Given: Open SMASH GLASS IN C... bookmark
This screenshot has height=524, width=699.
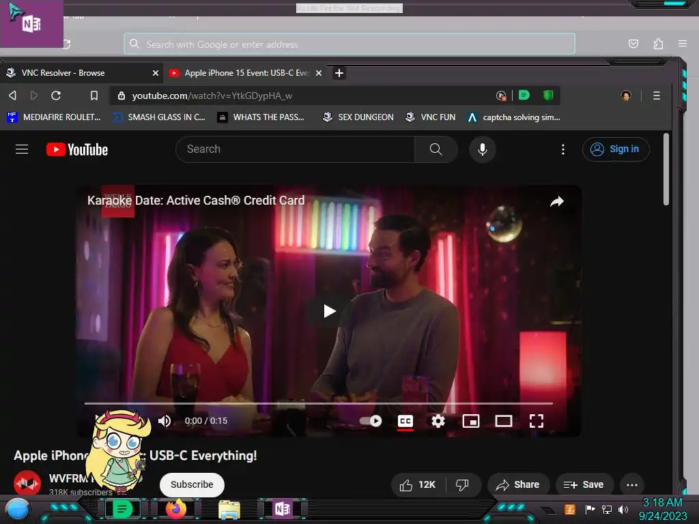Looking at the screenshot, I should (158, 117).
